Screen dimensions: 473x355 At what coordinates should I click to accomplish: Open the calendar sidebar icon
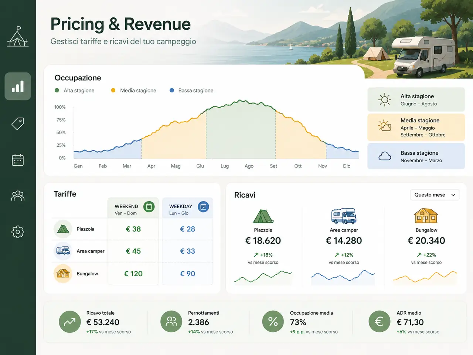pos(18,160)
